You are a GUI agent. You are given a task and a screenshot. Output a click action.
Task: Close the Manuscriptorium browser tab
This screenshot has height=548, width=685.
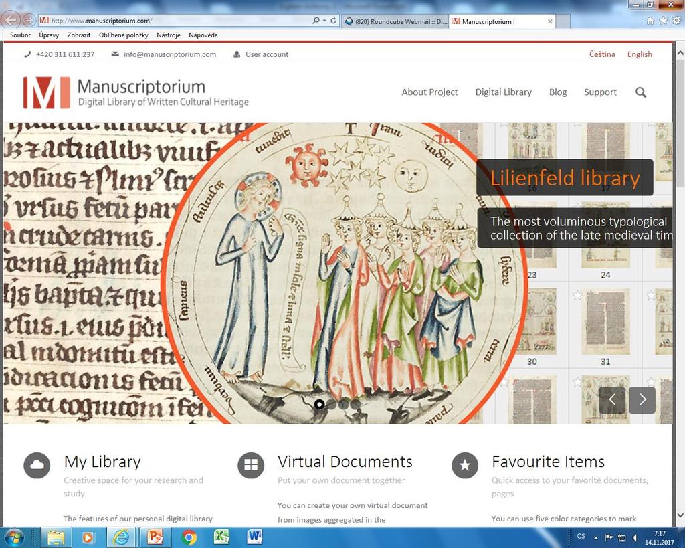coord(550,21)
